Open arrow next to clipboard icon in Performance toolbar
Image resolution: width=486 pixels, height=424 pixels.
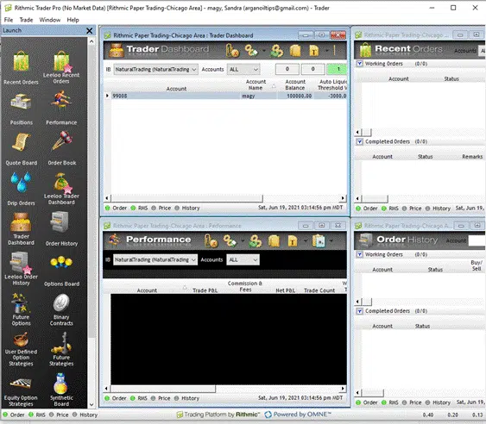point(331,240)
